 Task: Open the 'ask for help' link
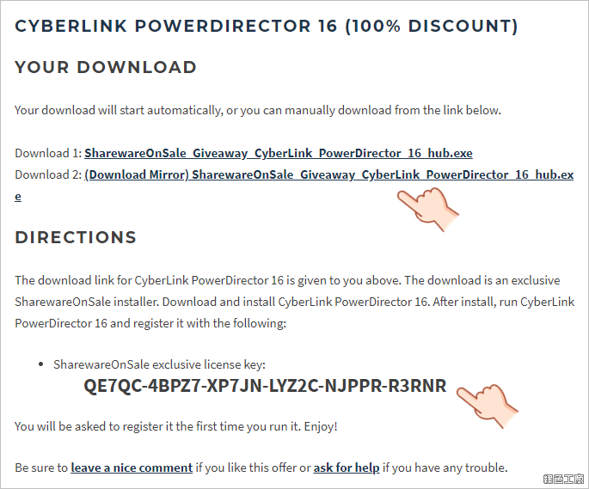pyautogui.click(x=347, y=468)
